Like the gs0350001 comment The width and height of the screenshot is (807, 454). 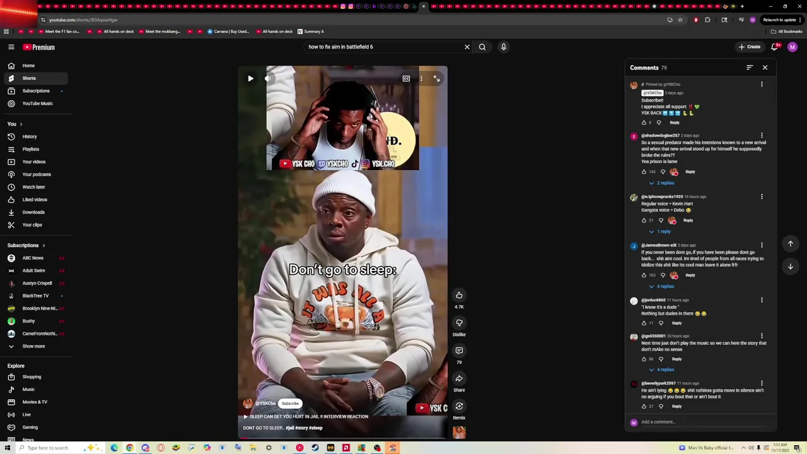click(x=644, y=359)
